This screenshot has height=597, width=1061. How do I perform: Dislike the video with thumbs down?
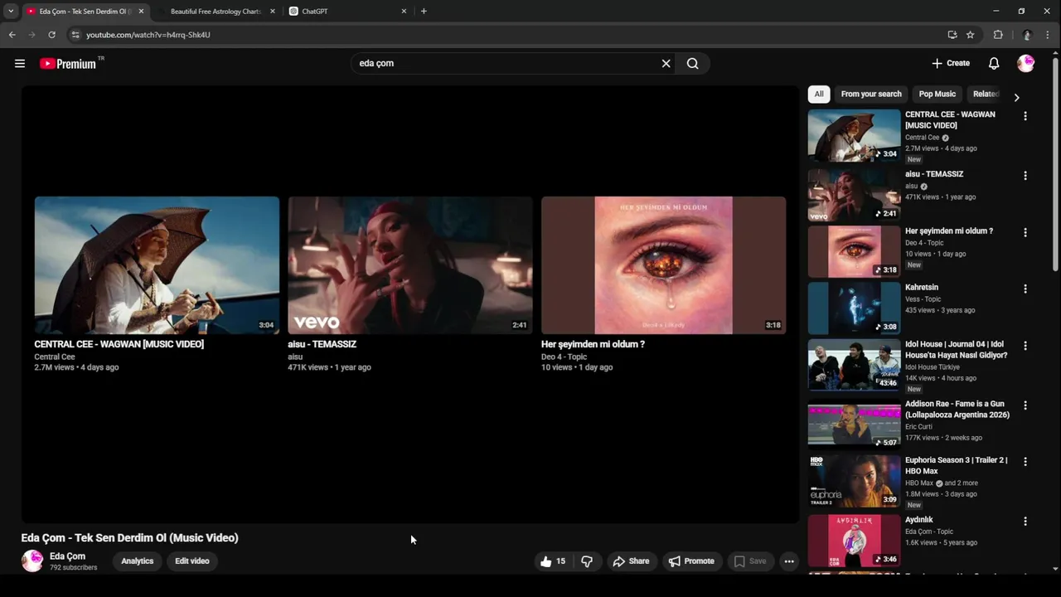[587, 561]
